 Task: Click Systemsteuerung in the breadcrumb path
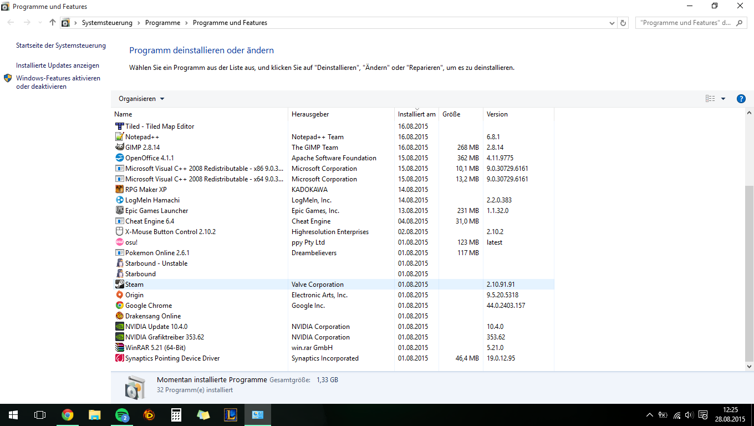(107, 23)
